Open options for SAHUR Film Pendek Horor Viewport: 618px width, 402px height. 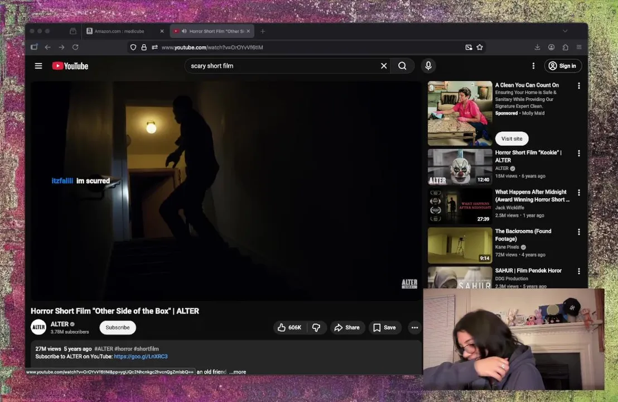tap(578, 271)
